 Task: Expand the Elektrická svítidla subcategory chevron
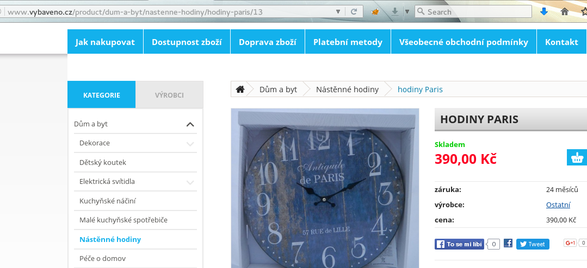(x=190, y=182)
